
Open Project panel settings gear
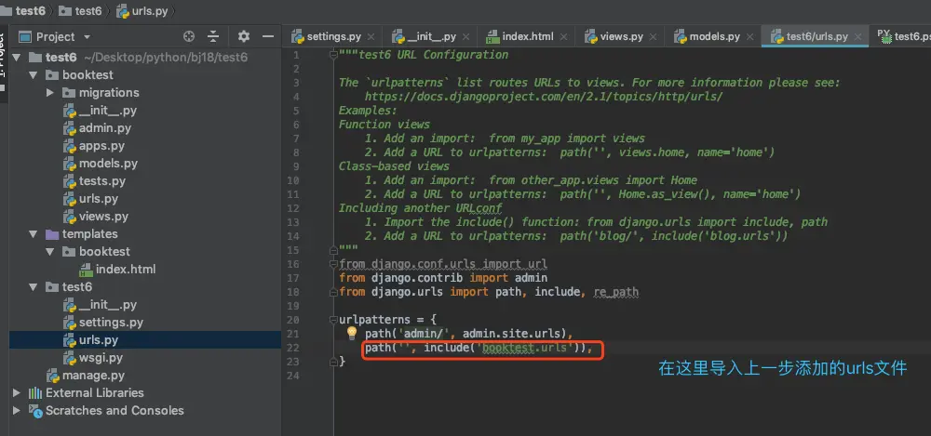[243, 37]
